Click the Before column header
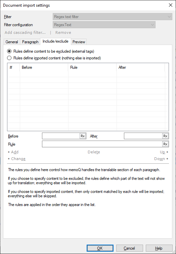Image resolution: width=176 pixels, height=254 pixels. click(x=44, y=67)
